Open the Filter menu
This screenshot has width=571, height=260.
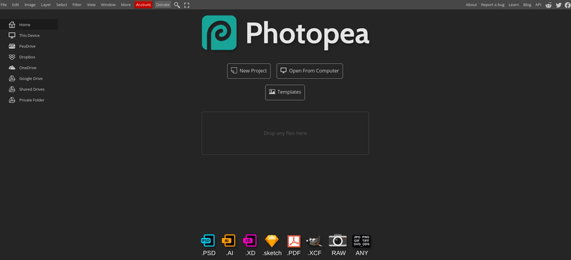(77, 5)
